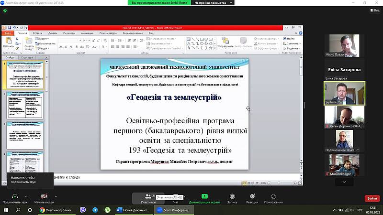Screen dimensions: 383x215
Task: Switch to the Вставка ribbon tab
Action: coord(38,33)
